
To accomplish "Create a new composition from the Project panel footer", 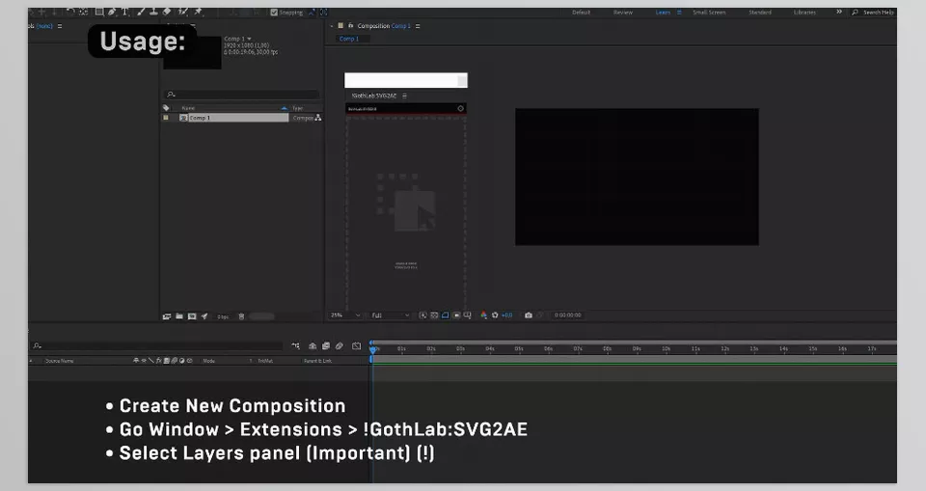I will [192, 316].
